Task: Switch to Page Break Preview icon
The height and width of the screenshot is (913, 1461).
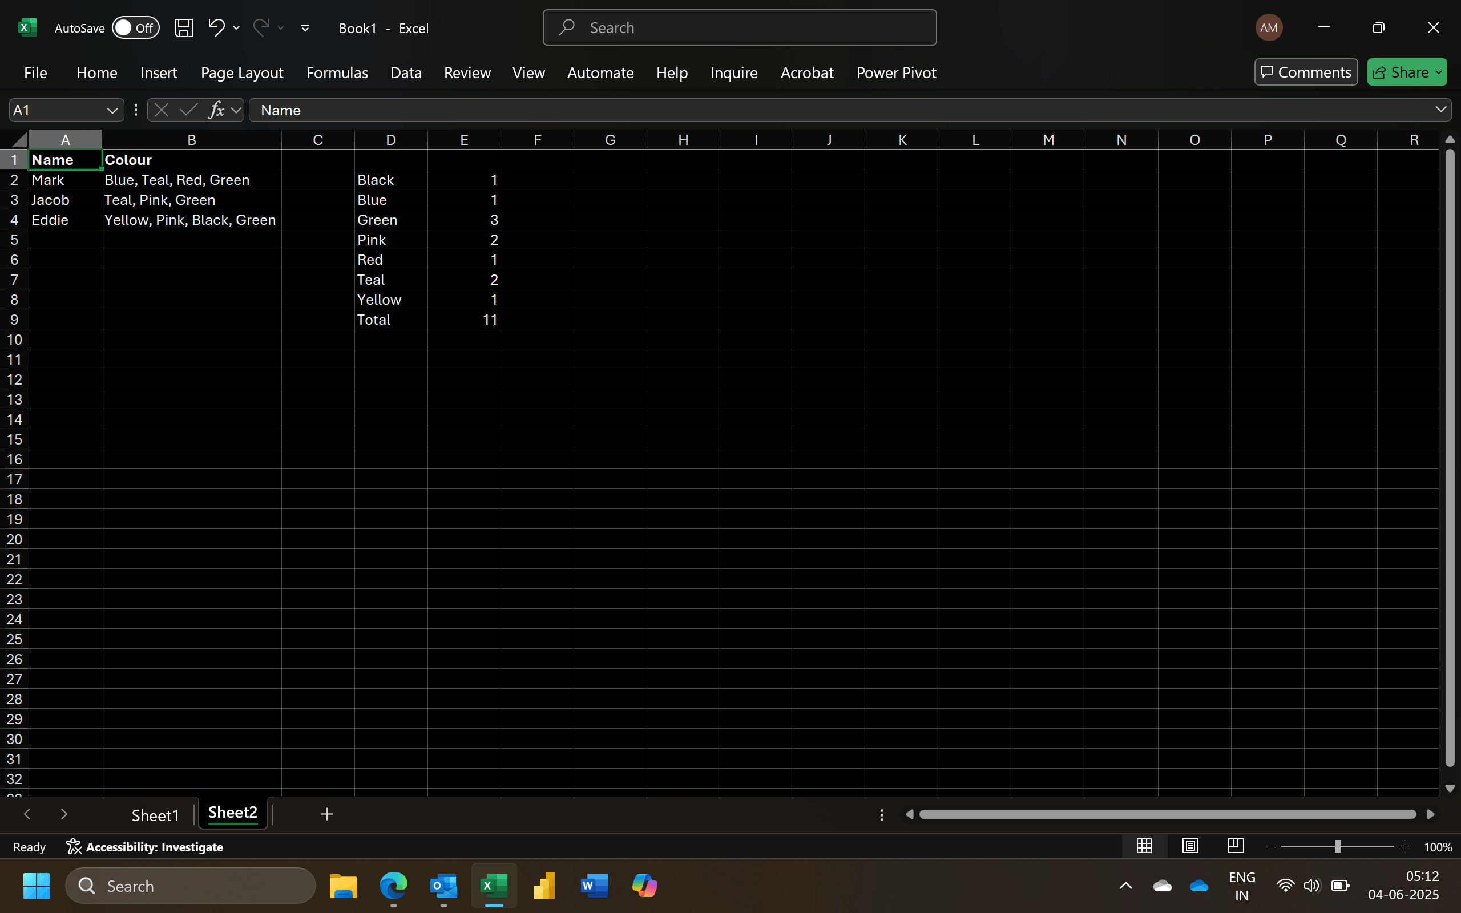Action: (1235, 846)
